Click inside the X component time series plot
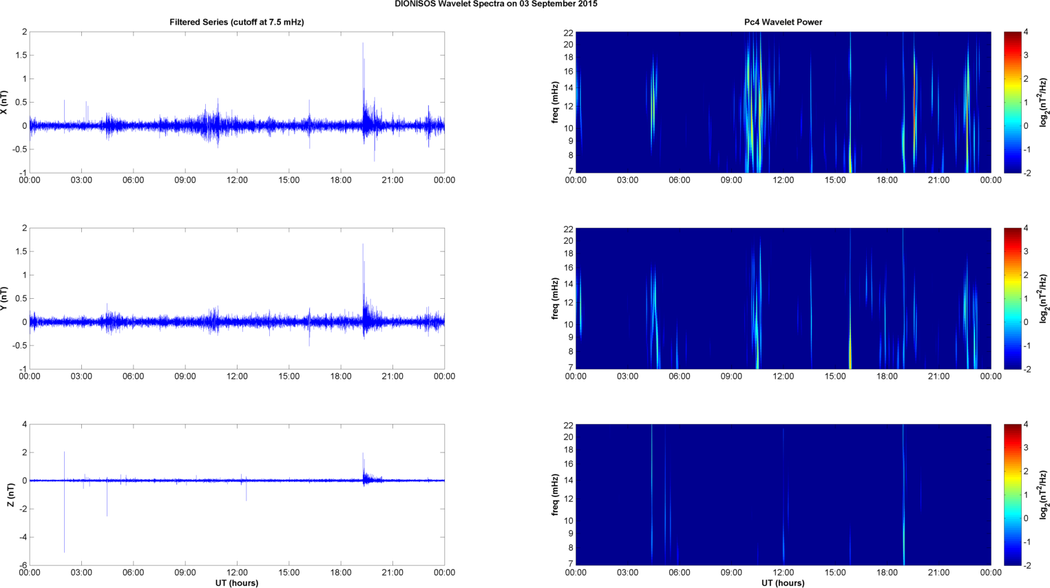 237,103
